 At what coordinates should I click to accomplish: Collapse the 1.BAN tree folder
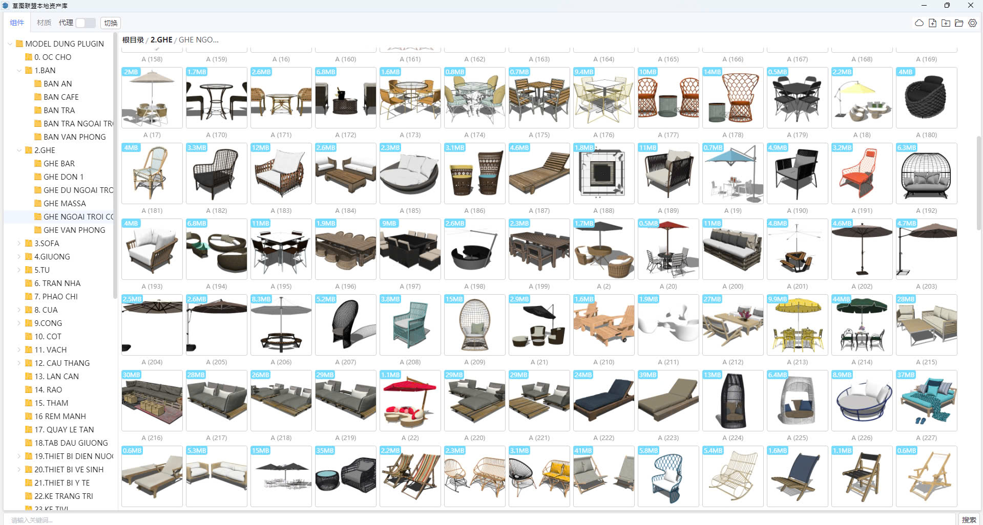pyautogui.click(x=19, y=71)
